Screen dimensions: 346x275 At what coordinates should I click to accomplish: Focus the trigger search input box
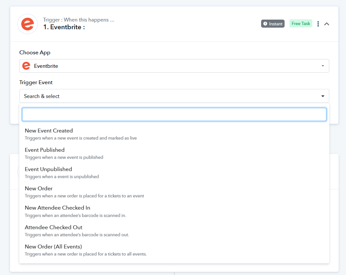174,114
